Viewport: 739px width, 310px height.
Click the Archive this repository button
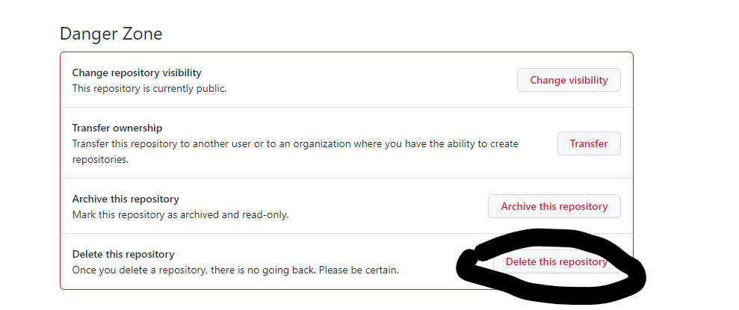click(554, 206)
